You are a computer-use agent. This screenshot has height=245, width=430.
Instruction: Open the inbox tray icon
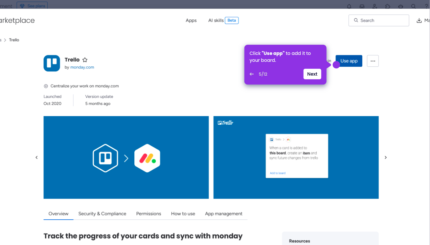point(362,6)
